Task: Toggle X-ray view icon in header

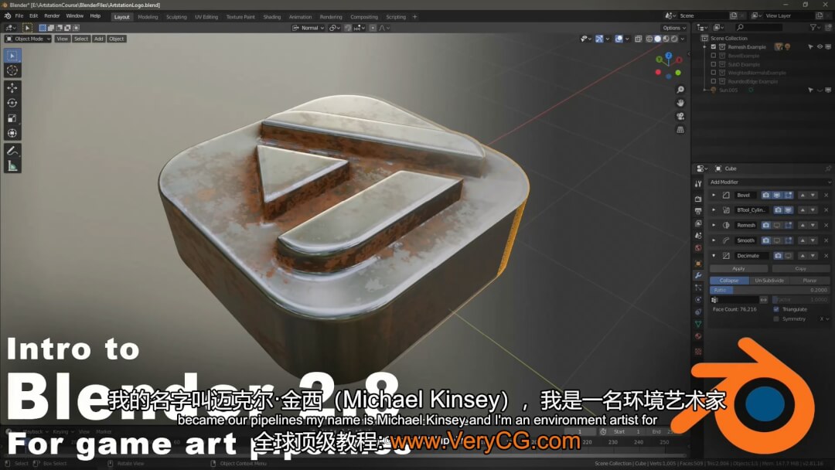Action: point(638,39)
